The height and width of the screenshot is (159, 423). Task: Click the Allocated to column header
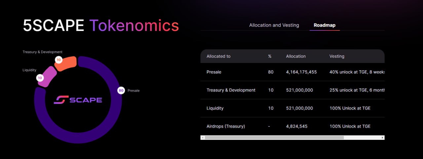pyautogui.click(x=218, y=56)
